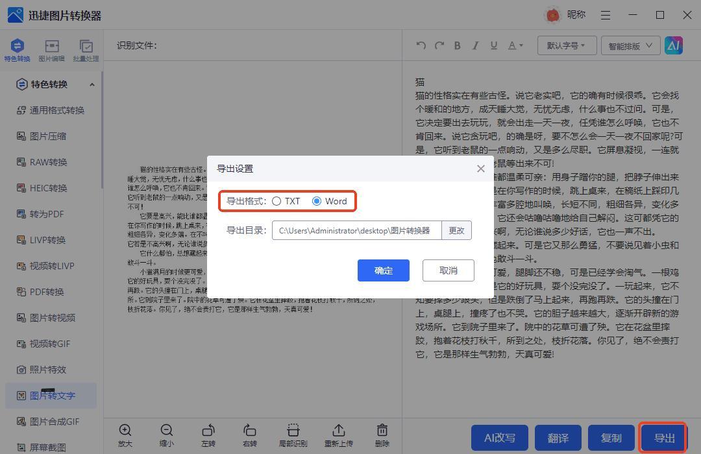Select TXT export format
Screen dimensions: 701x454
[x=277, y=201]
